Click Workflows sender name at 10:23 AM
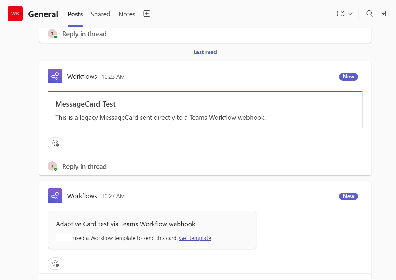The image size is (396, 280). (x=82, y=77)
